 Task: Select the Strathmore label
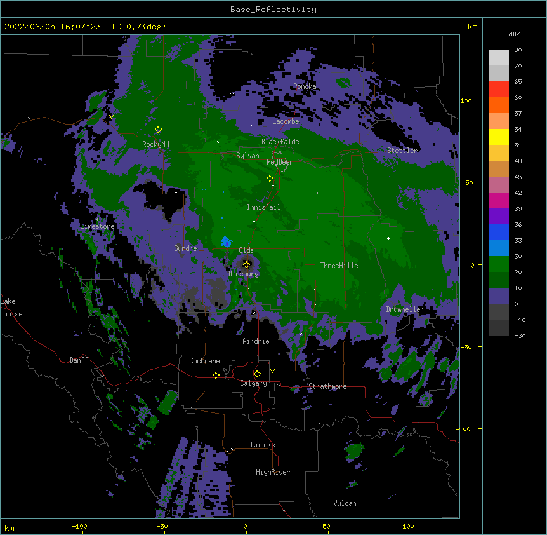click(x=327, y=386)
